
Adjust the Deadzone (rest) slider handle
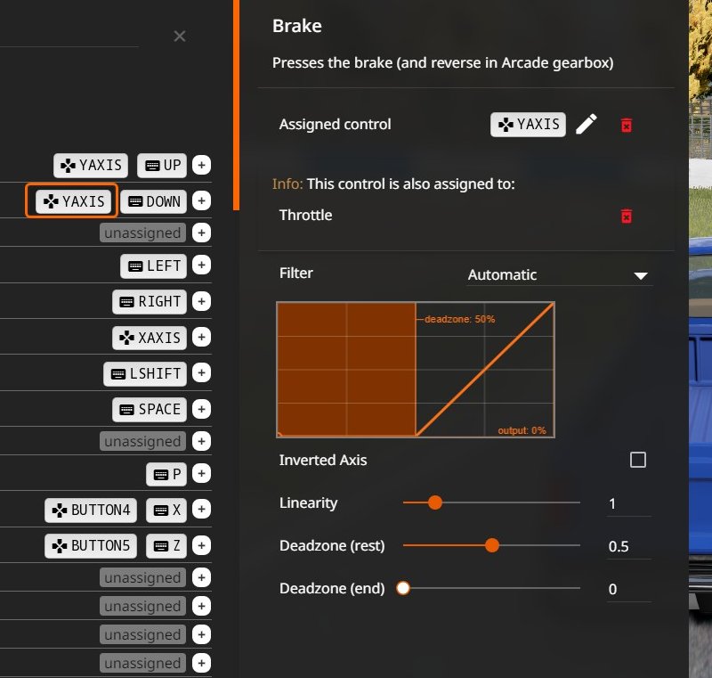pyautogui.click(x=492, y=545)
